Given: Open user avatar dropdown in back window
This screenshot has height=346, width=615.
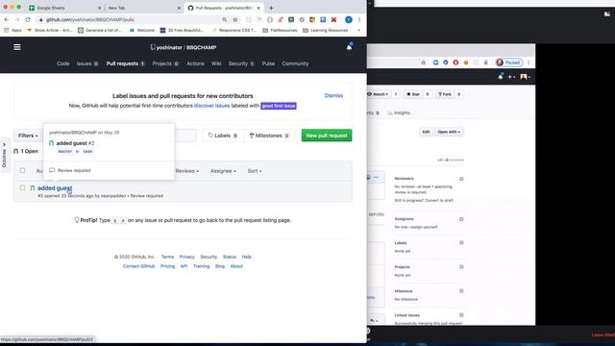Looking at the screenshot, I should (x=525, y=77).
